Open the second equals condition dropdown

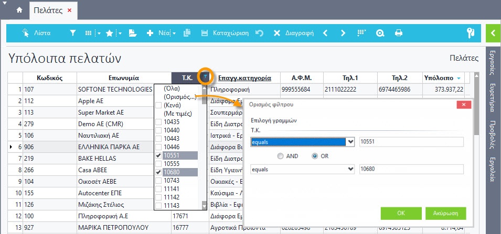click(350, 169)
